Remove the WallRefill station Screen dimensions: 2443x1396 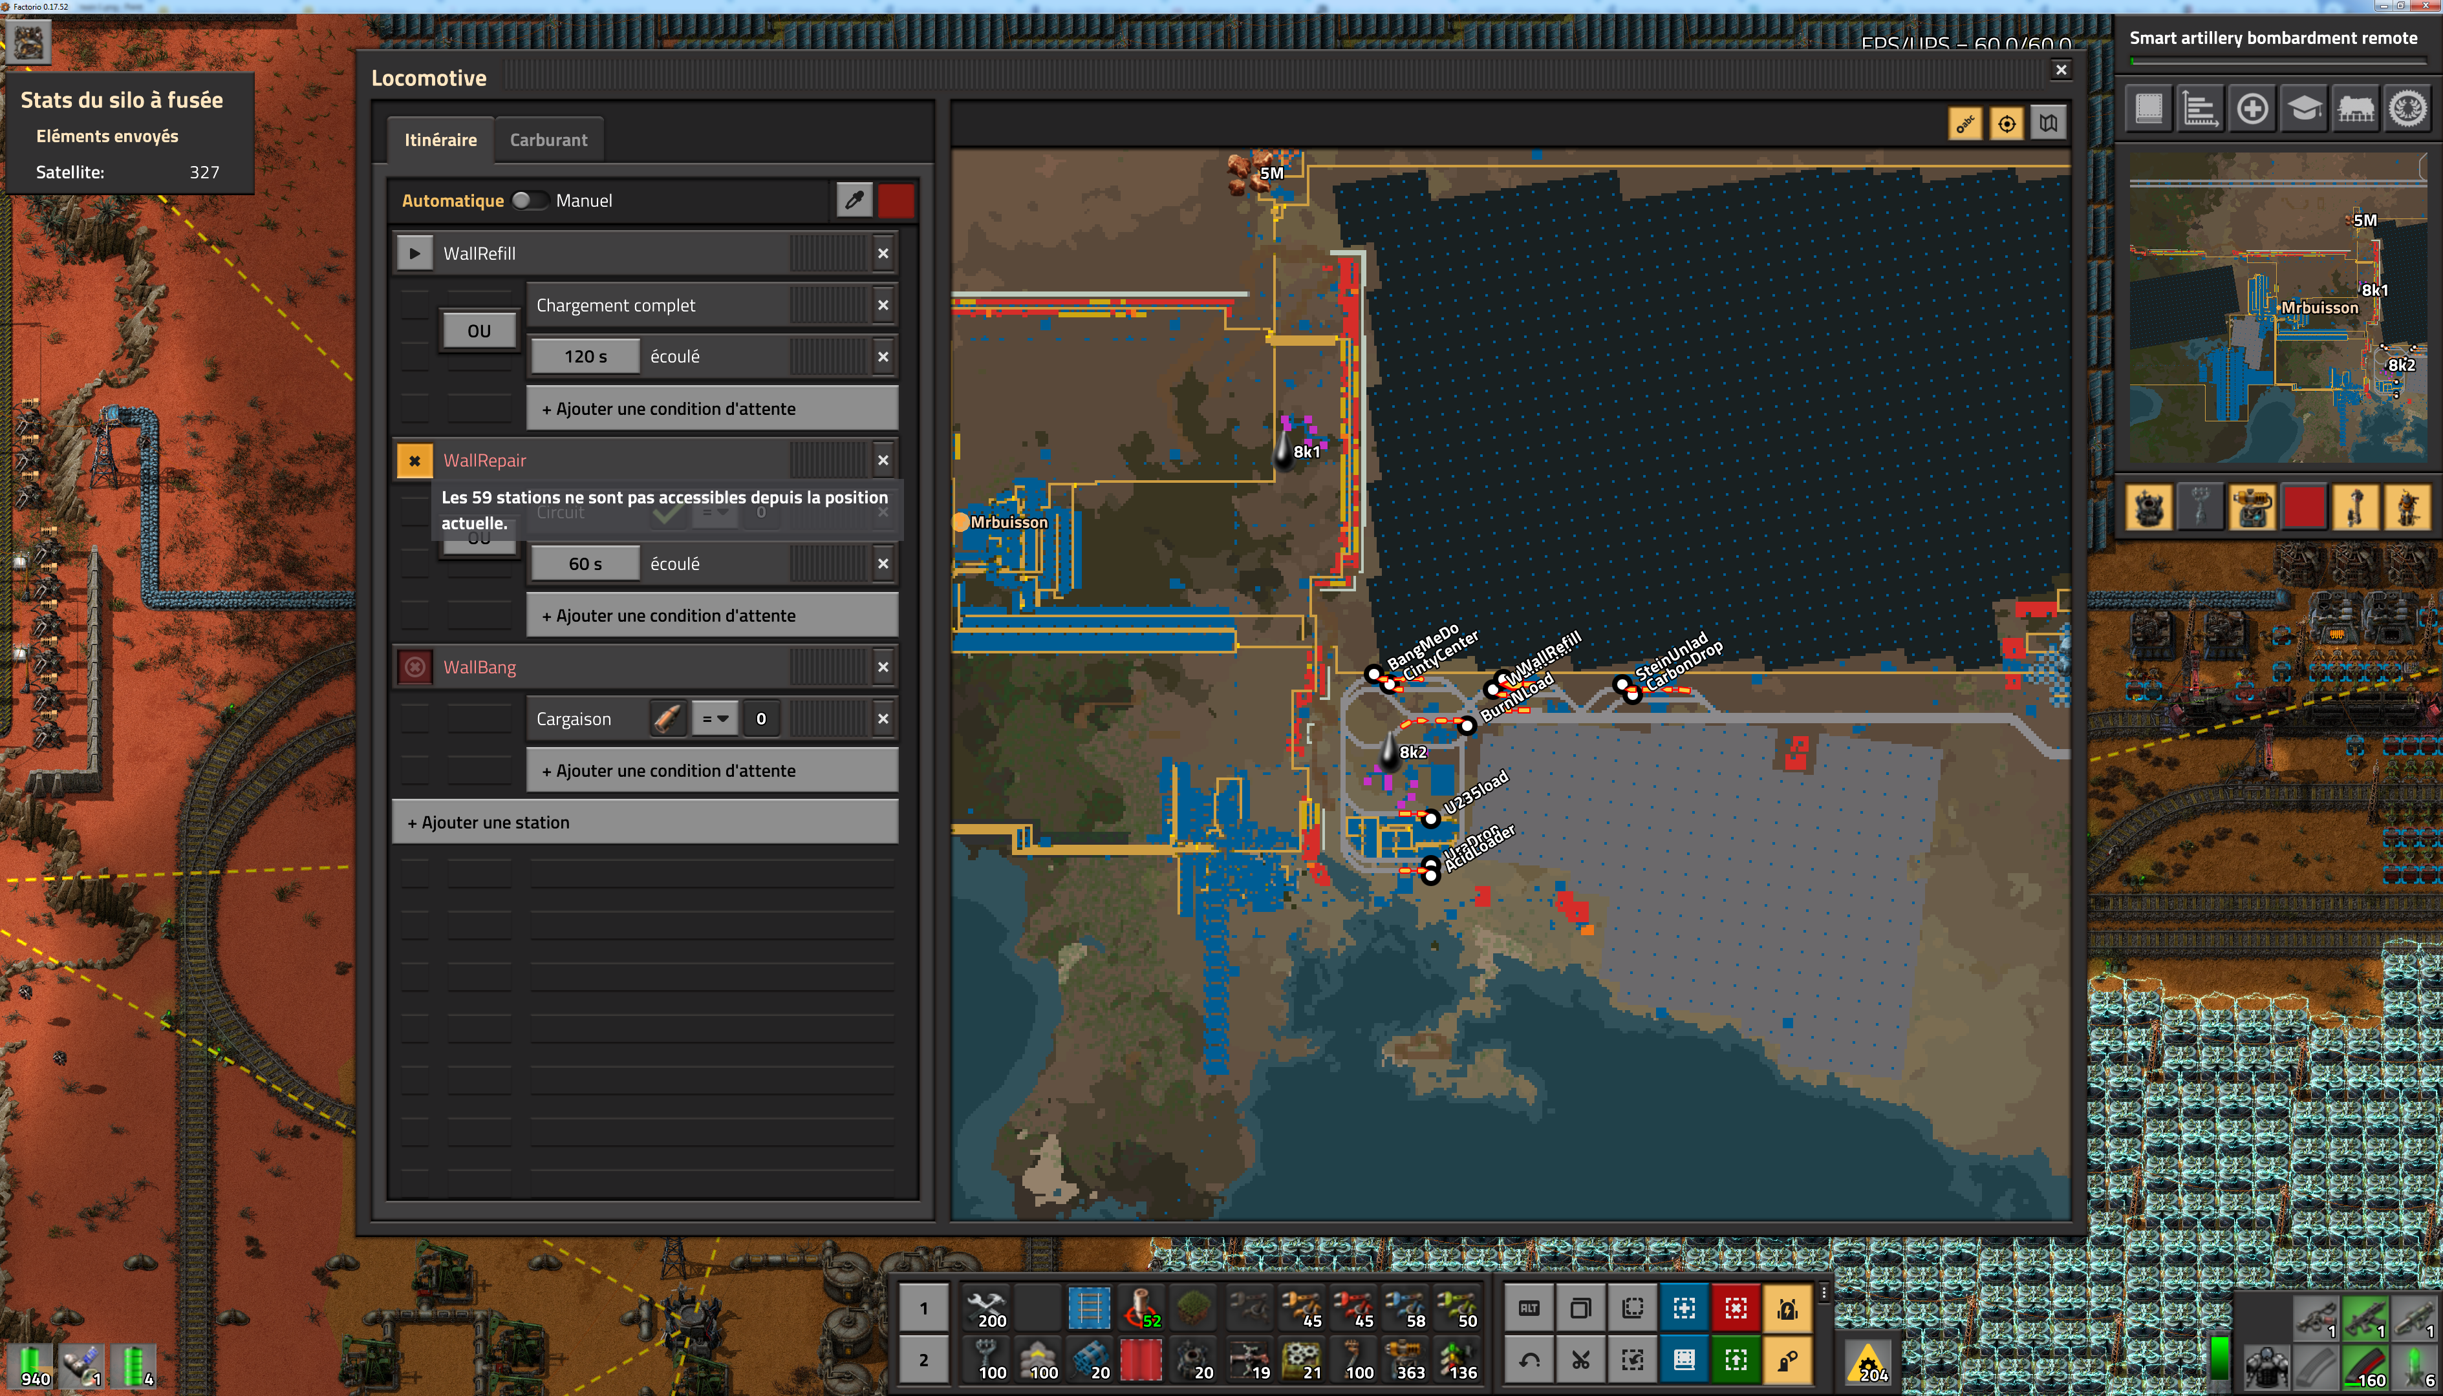pyautogui.click(x=883, y=254)
